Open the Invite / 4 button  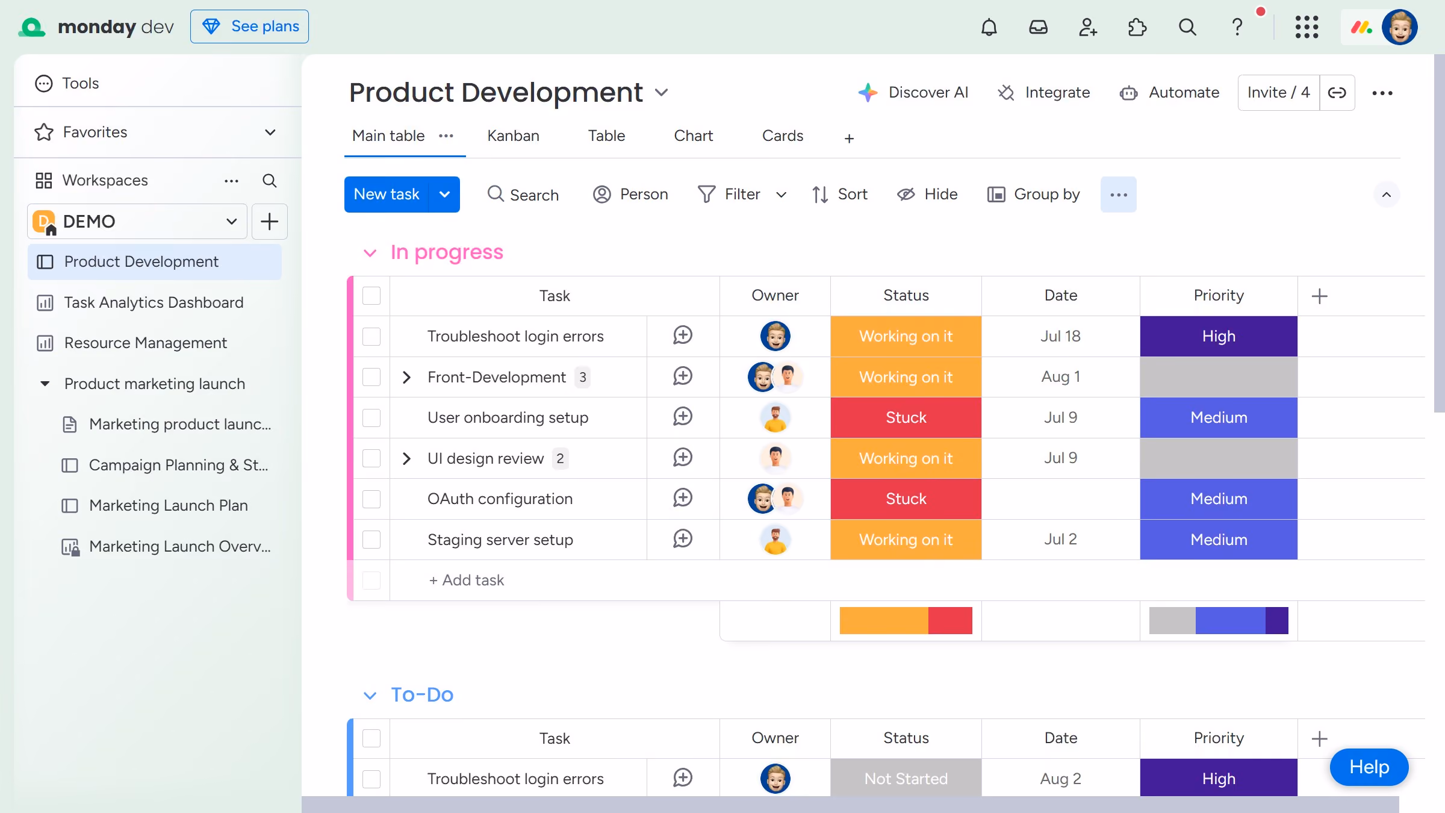(1278, 93)
